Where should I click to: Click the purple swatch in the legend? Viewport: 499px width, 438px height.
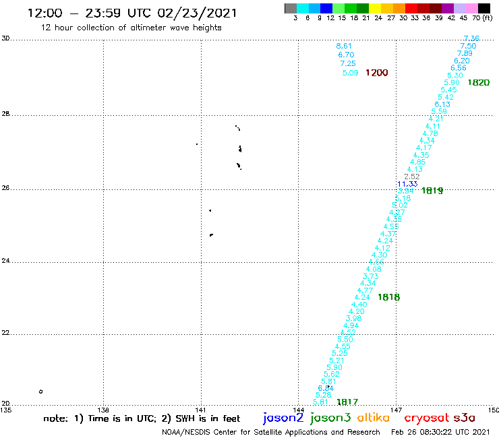(x=448, y=8)
